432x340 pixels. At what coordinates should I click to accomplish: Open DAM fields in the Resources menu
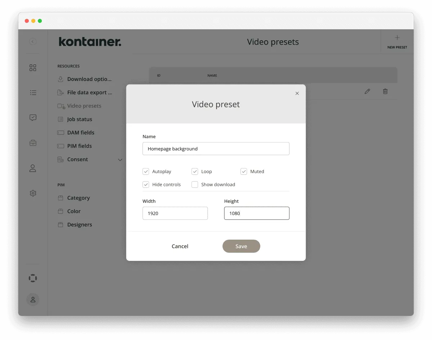[81, 132]
